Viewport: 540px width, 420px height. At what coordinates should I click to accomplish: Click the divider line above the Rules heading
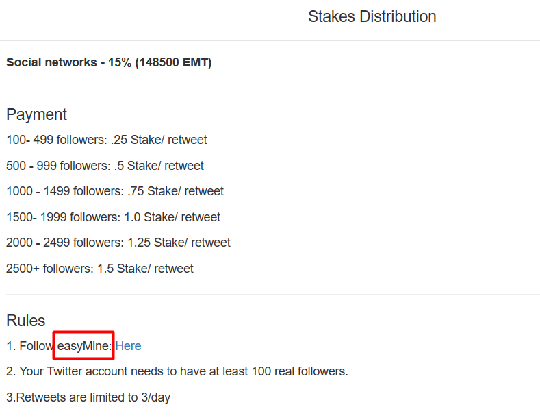(x=273, y=294)
